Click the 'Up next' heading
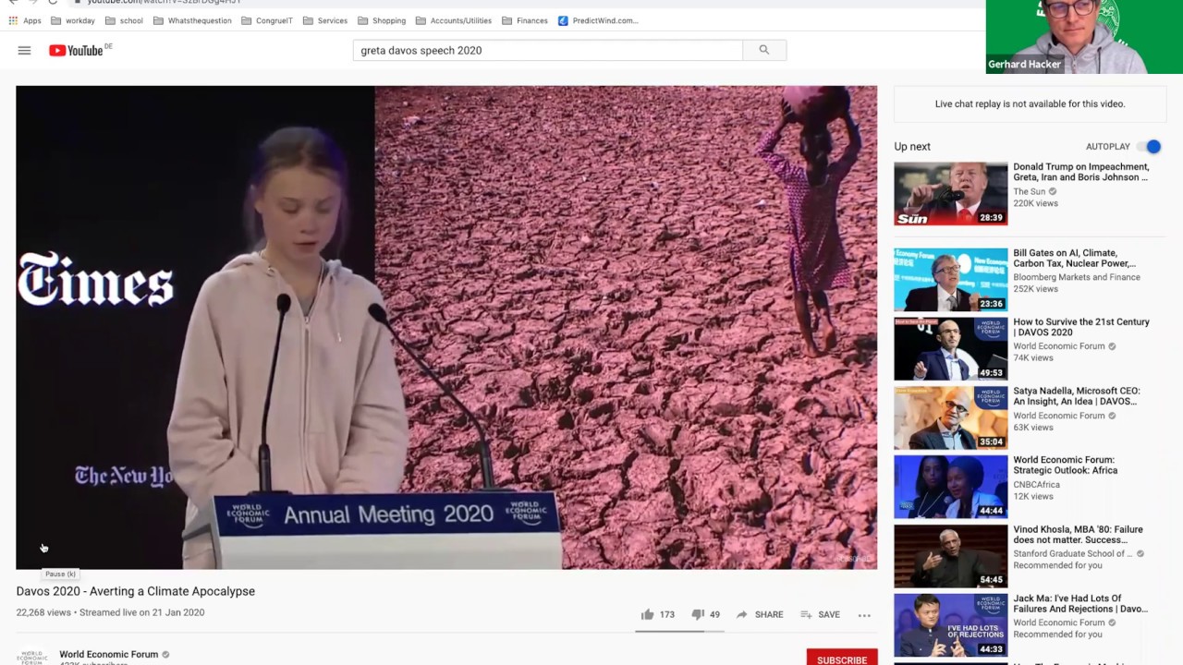 click(912, 147)
